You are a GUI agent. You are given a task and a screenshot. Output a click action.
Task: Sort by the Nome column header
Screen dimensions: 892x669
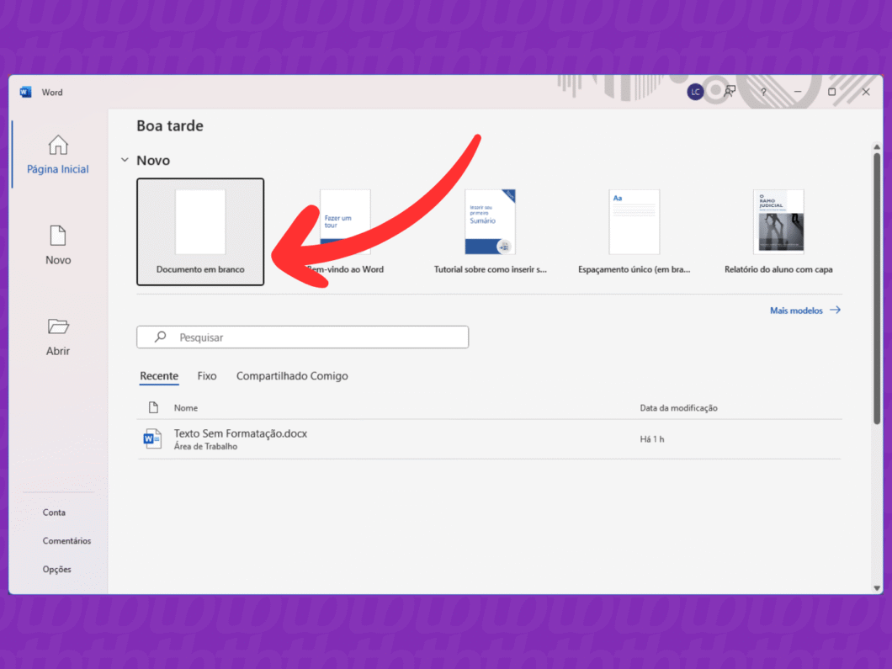pos(186,408)
